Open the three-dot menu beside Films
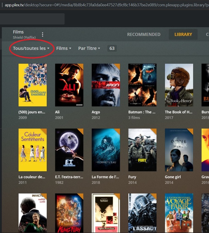This screenshot has width=209, height=233. click(x=42, y=34)
